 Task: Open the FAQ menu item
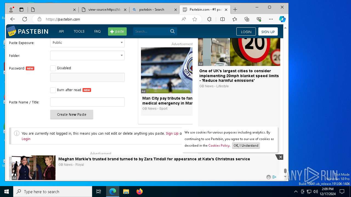pyautogui.click(x=97, y=31)
